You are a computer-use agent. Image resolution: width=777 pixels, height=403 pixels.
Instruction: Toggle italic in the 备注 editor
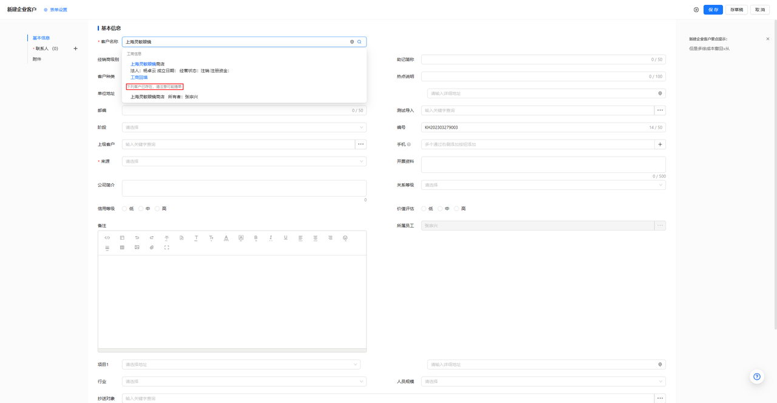coord(271,238)
